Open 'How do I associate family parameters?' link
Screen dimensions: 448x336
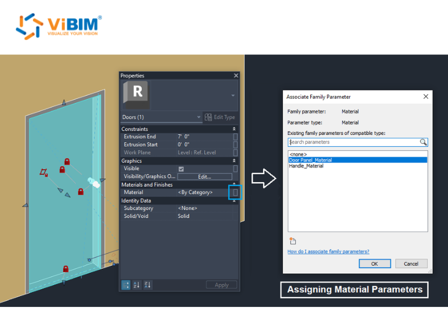pyautogui.click(x=328, y=251)
